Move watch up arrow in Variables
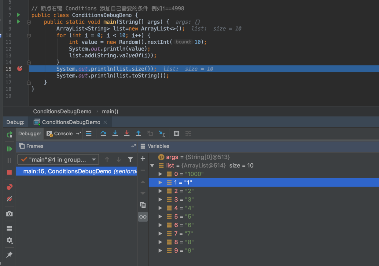This screenshot has height=266, width=379. pos(143,182)
